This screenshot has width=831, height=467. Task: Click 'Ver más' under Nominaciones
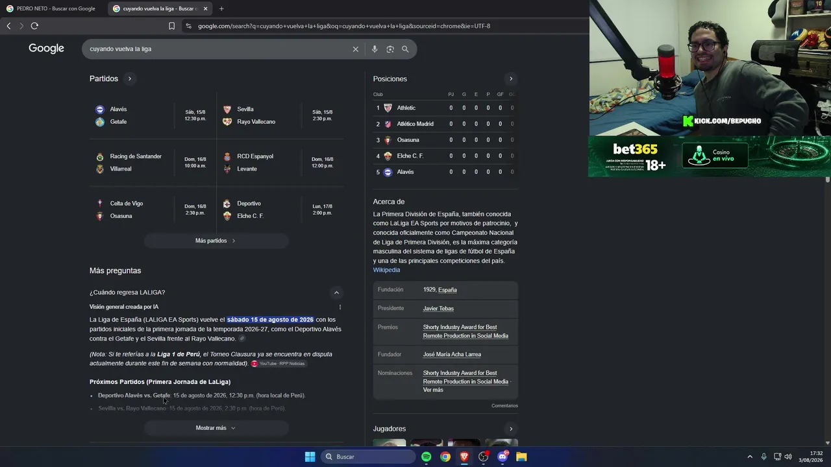point(433,390)
